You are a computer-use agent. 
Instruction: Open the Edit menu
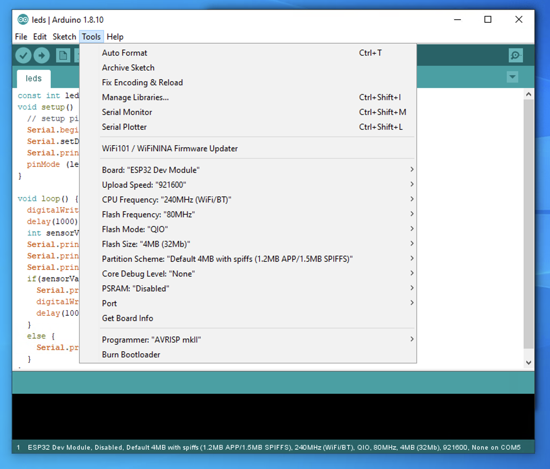[40, 37]
